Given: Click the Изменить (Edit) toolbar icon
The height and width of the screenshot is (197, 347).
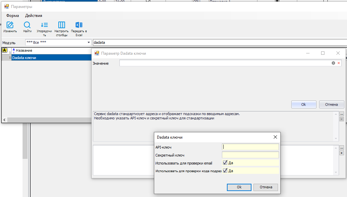Looking at the screenshot, I should click(x=10, y=25).
